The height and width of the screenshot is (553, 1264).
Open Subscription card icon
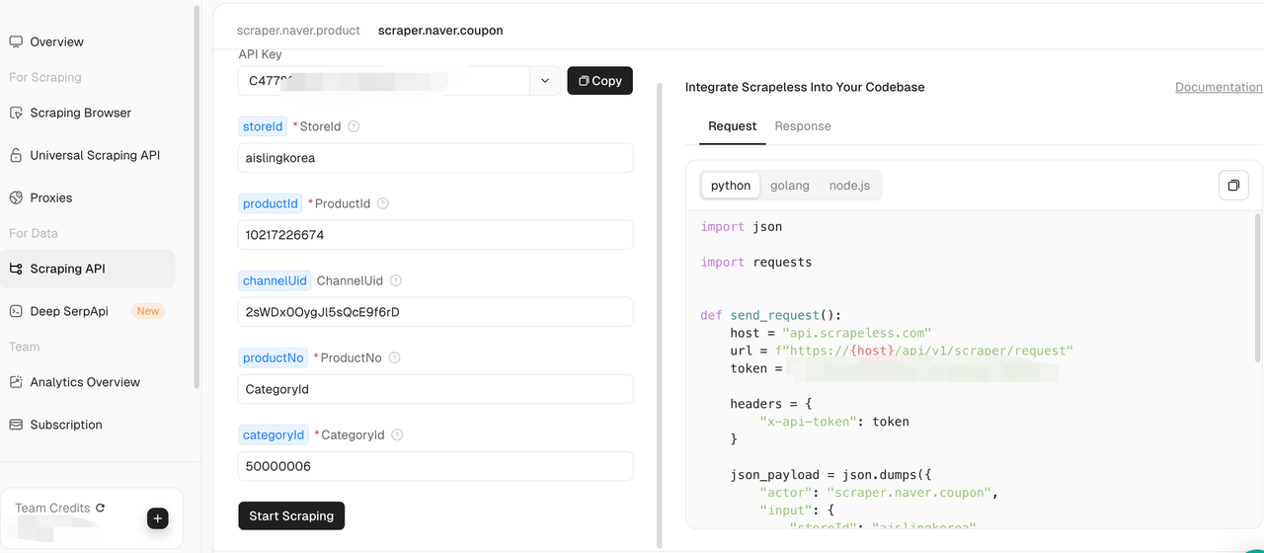(16, 425)
